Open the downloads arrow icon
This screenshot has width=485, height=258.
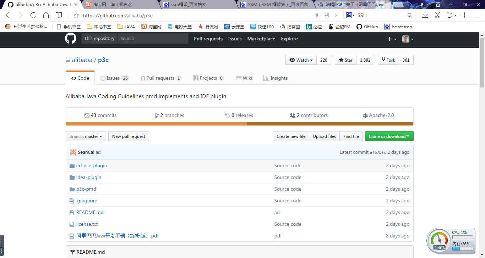point(425,15)
